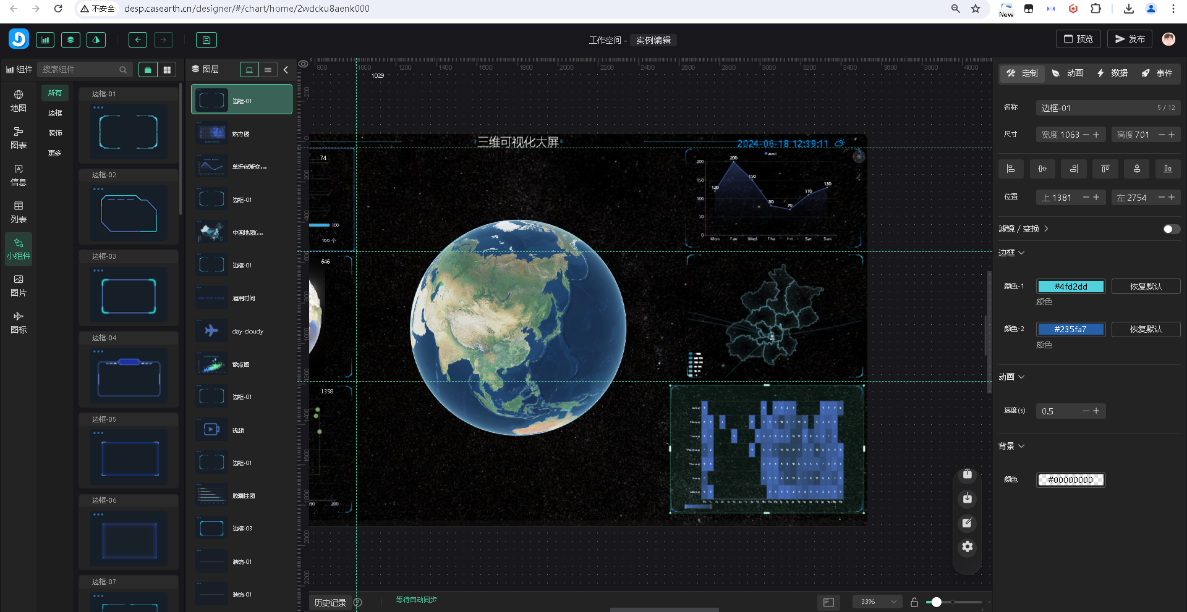Click the undo back-arrow toolbar button
Viewport: 1187px width, 612px height.
pos(137,40)
